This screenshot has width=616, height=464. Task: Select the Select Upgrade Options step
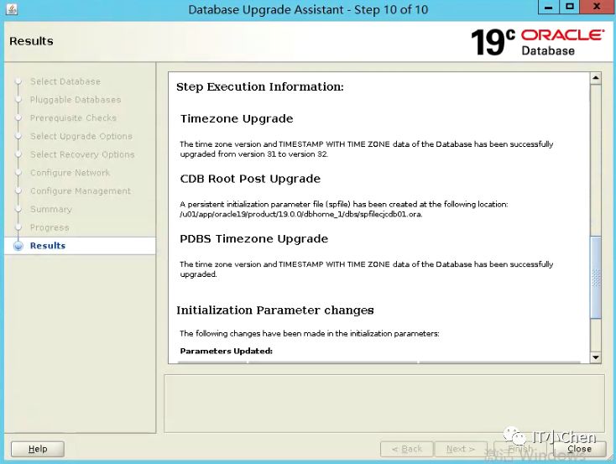click(81, 136)
